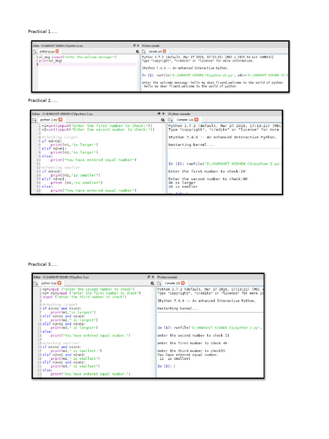Open editor options gear in Practical 3
The image size is (329, 439).
[152, 283]
